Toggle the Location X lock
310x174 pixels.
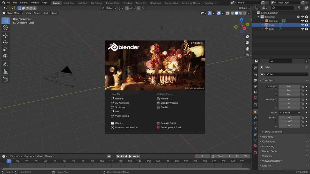click(x=303, y=86)
